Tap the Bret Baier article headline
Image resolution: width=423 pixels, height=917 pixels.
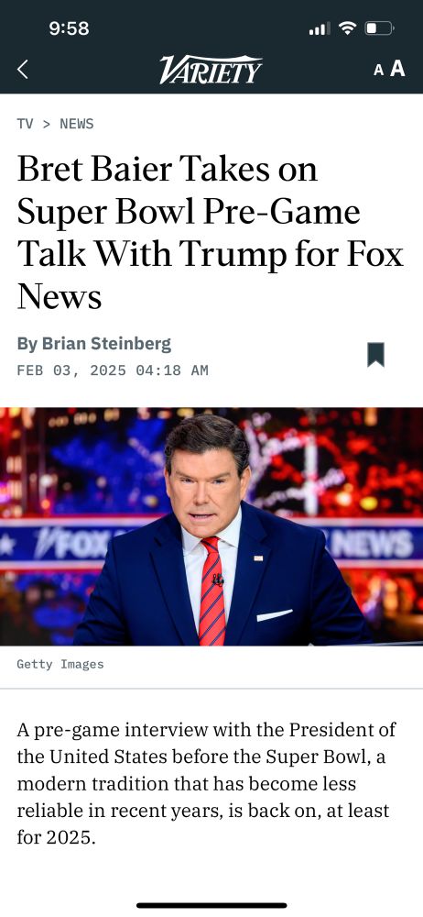[211, 232]
